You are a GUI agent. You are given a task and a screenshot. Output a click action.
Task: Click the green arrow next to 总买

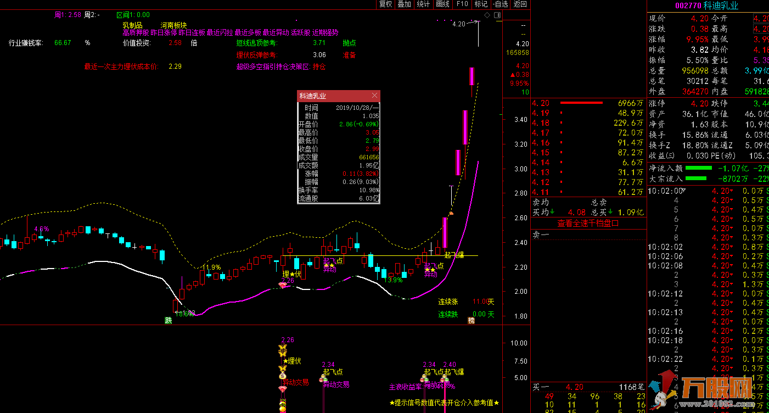[610, 212]
